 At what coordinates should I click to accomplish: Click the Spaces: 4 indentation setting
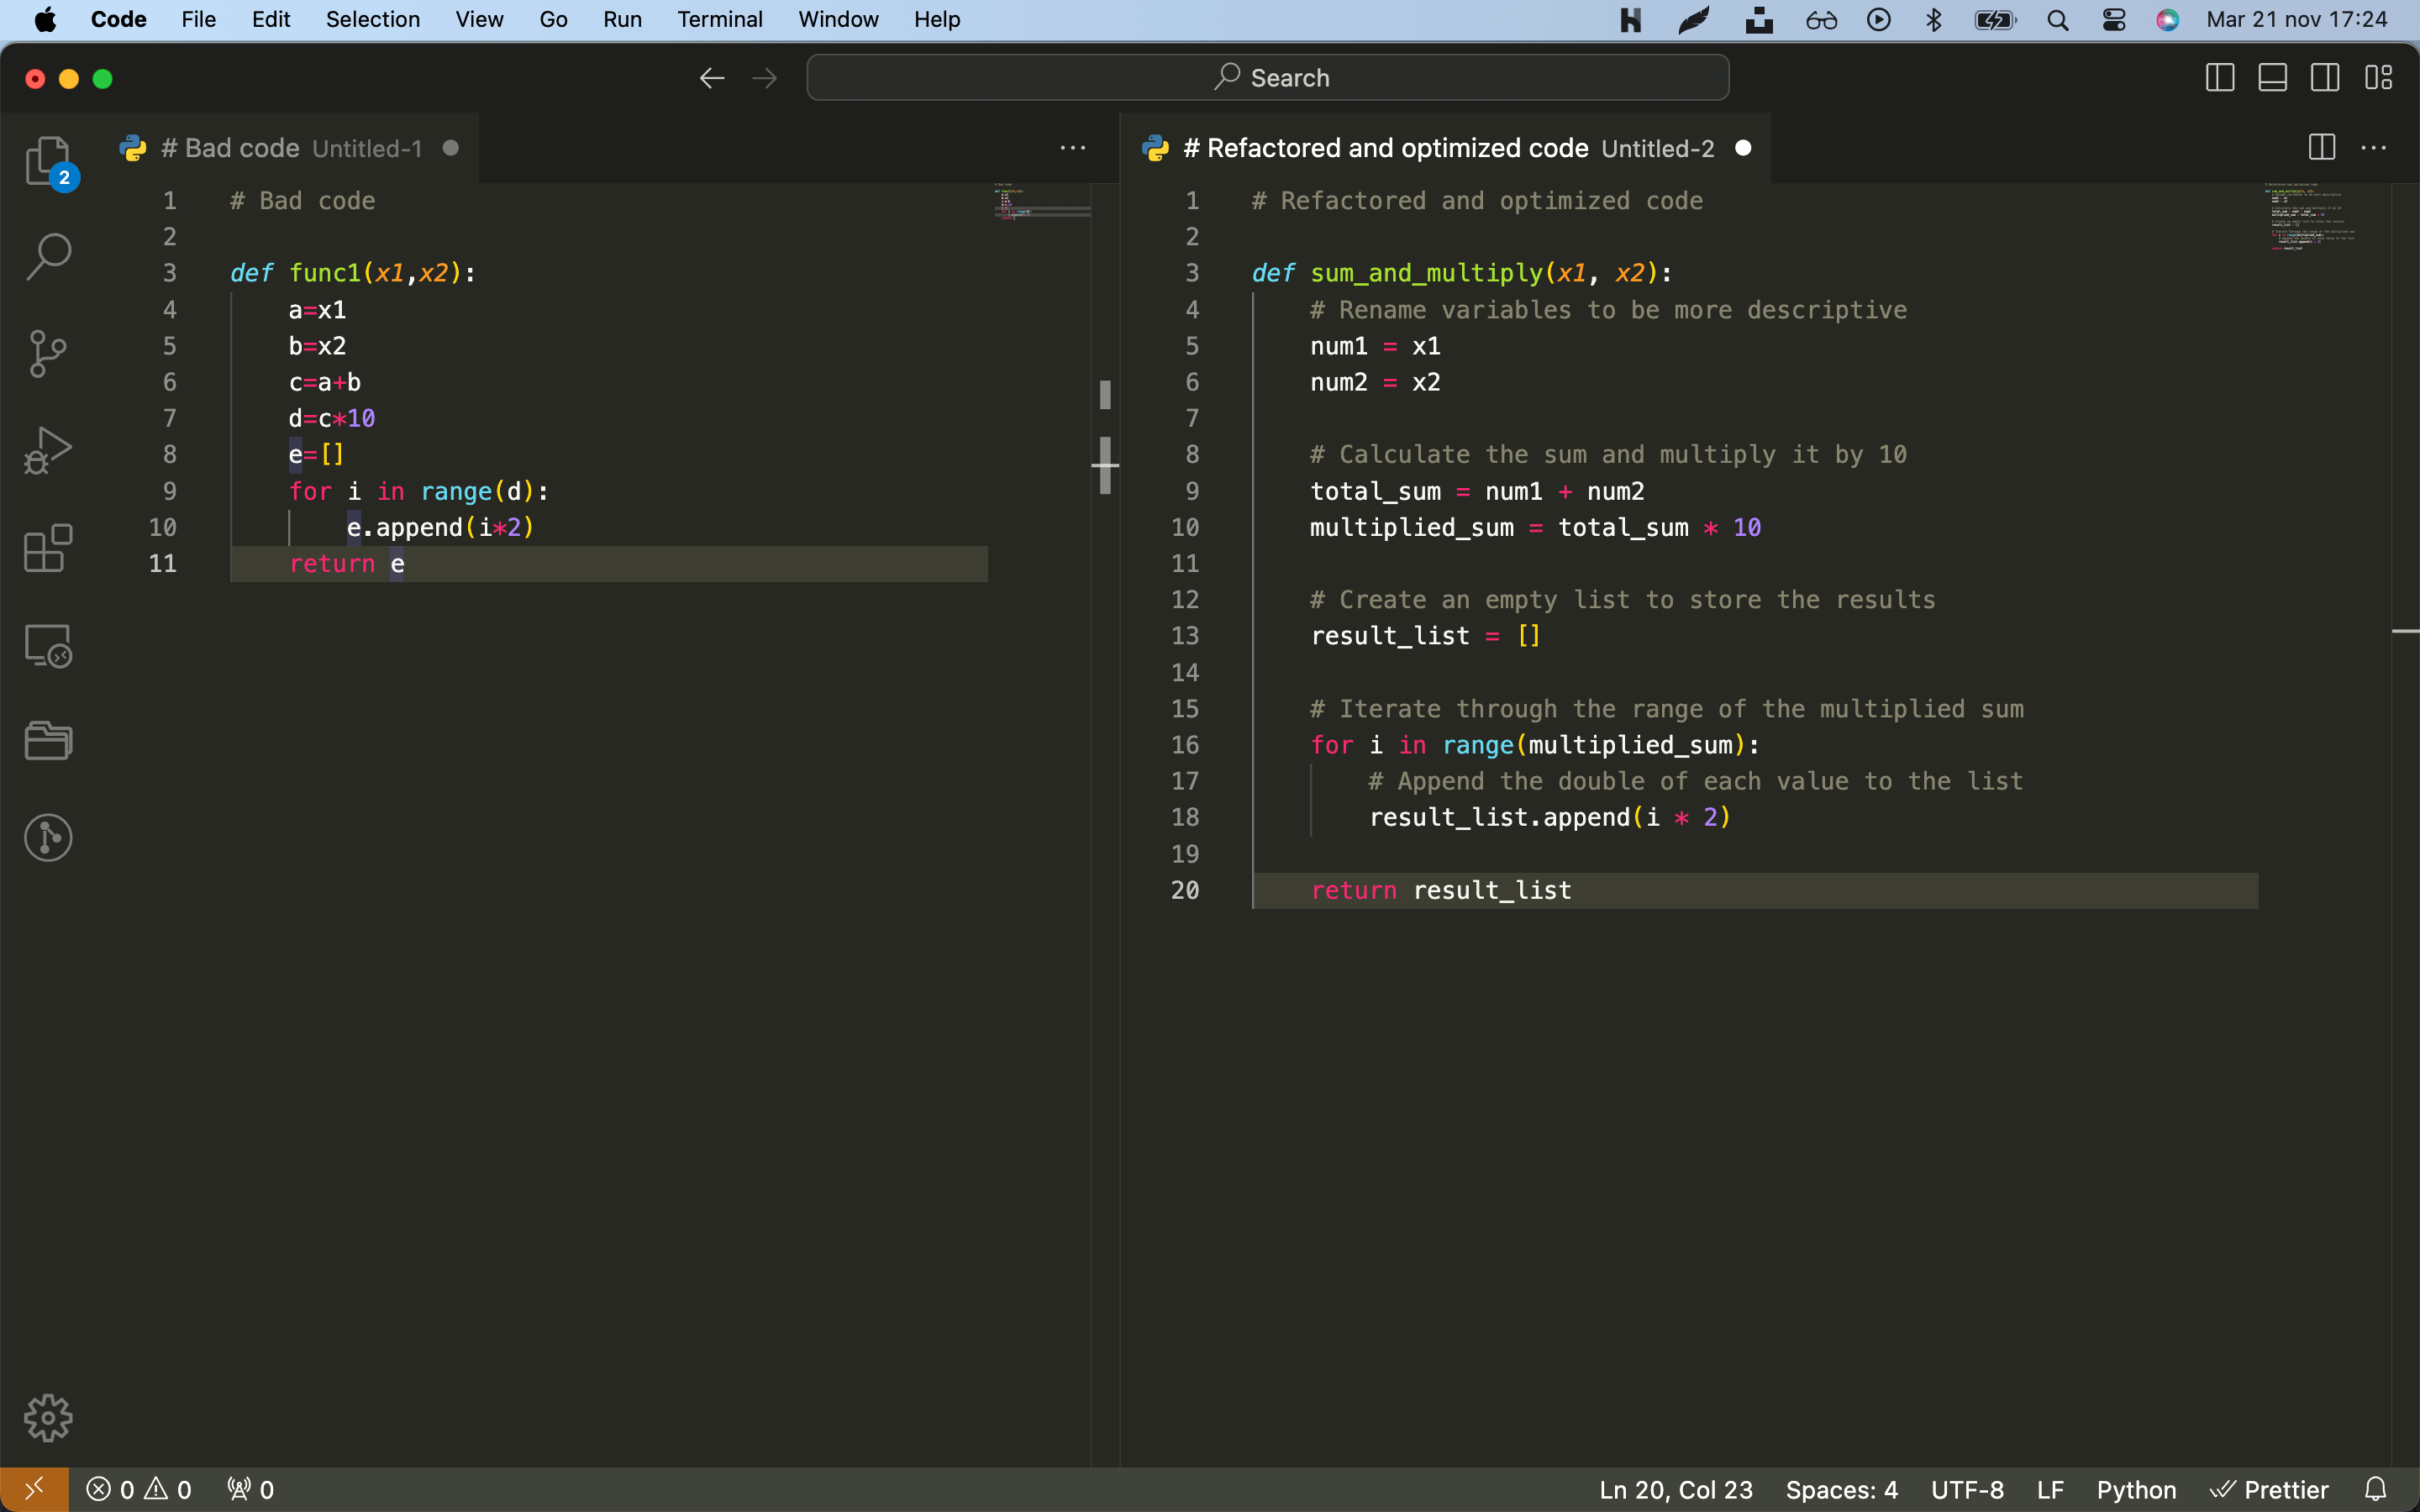click(1841, 1489)
